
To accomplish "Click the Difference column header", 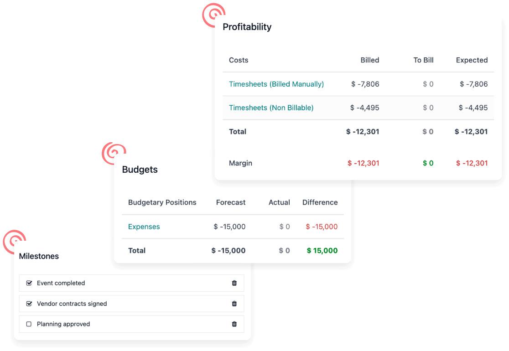I will pyautogui.click(x=320, y=202).
